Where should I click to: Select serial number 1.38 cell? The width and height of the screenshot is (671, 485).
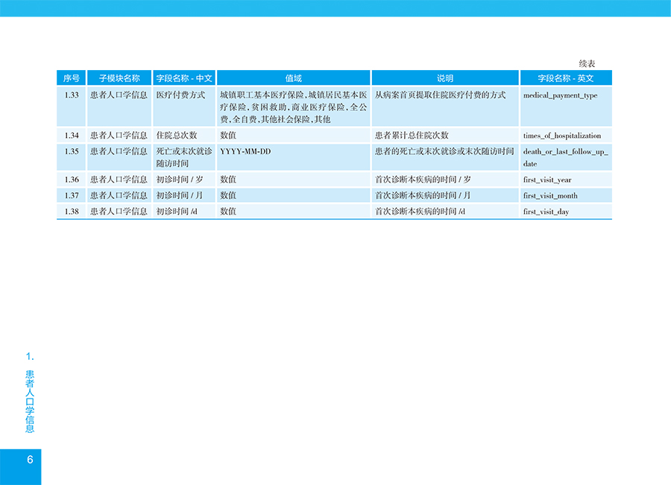coord(72,212)
